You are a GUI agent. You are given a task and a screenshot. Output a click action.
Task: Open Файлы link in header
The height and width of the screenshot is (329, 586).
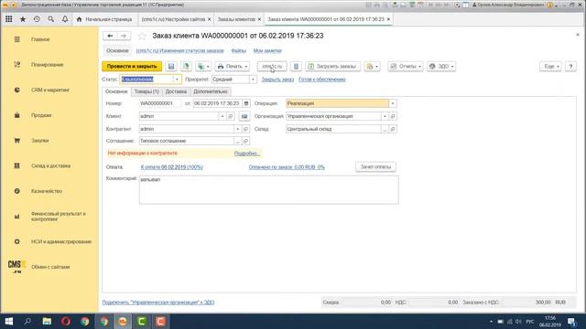pyautogui.click(x=238, y=51)
